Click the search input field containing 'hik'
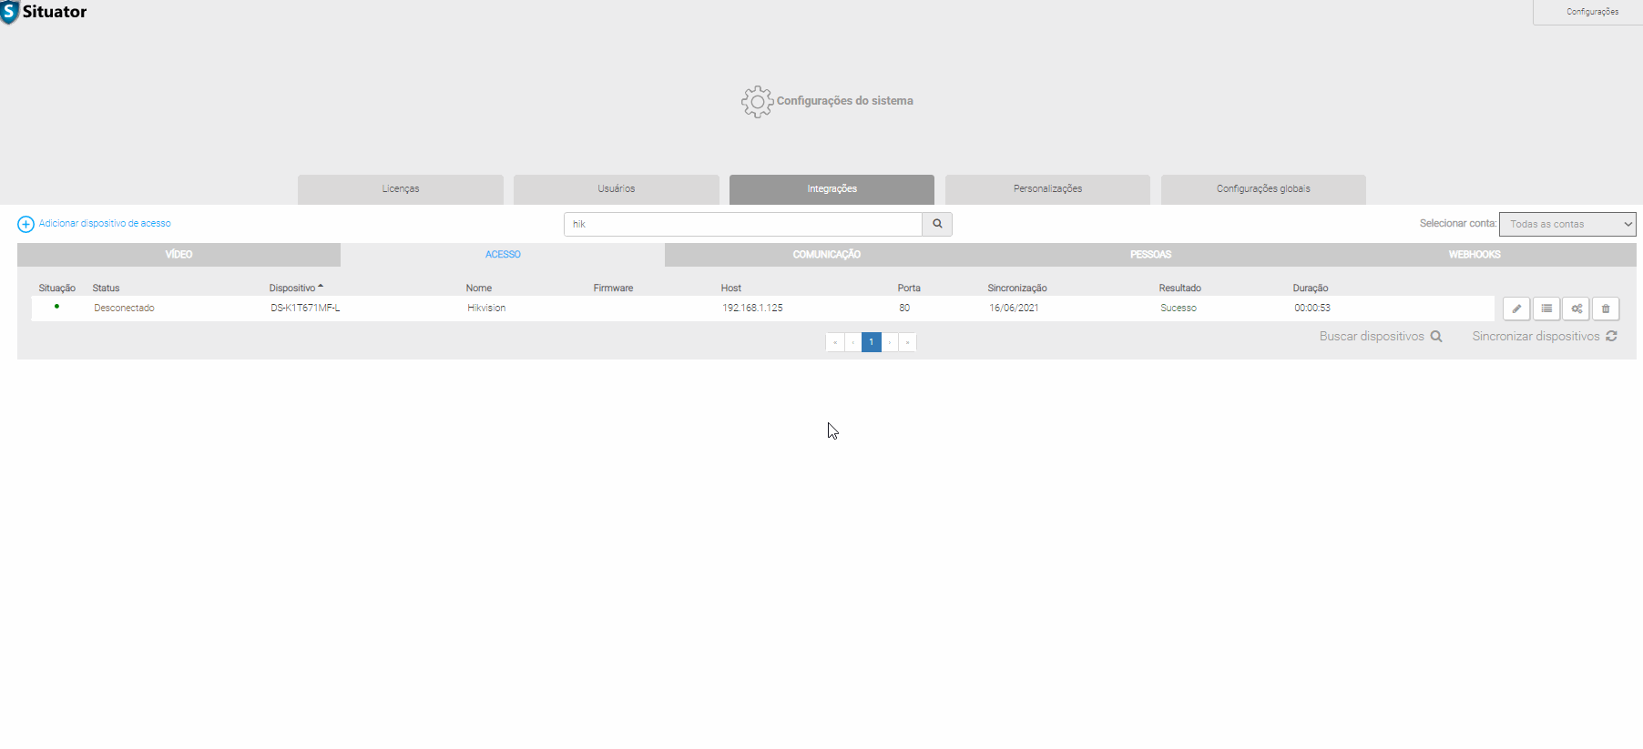The image size is (1643, 749). [x=742, y=224]
